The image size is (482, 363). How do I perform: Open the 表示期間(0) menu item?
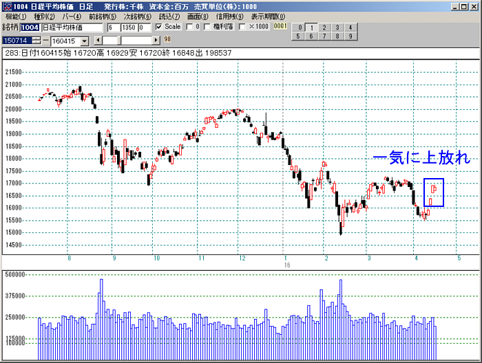click(x=266, y=16)
